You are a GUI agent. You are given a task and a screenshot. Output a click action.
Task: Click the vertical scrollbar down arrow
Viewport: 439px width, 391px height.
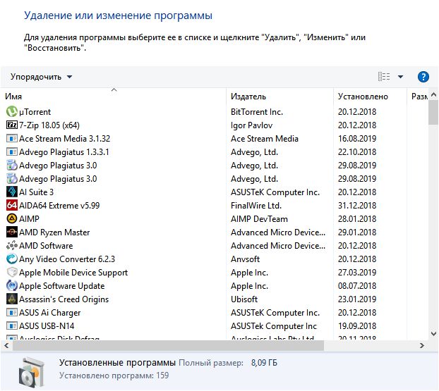tap(433, 333)
